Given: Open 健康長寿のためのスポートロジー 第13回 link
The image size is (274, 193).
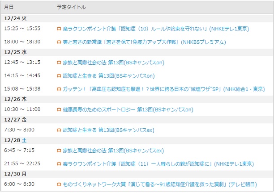Looking at the screenshot, I should 128,109.
